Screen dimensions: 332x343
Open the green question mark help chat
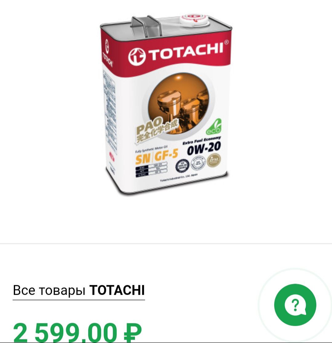pos(295,305)
